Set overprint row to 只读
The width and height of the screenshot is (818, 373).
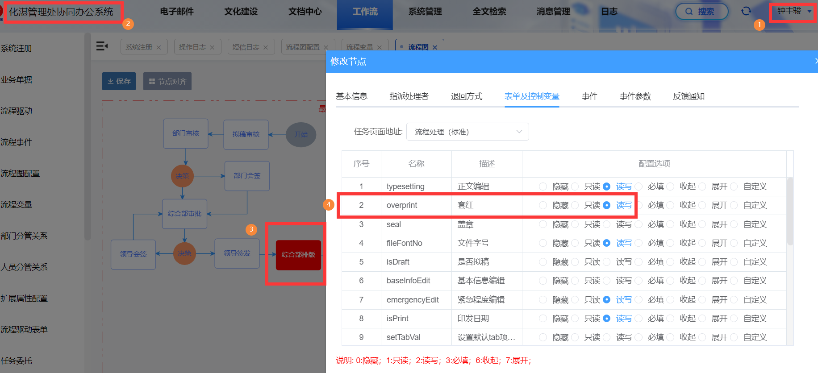pos(575,205)
